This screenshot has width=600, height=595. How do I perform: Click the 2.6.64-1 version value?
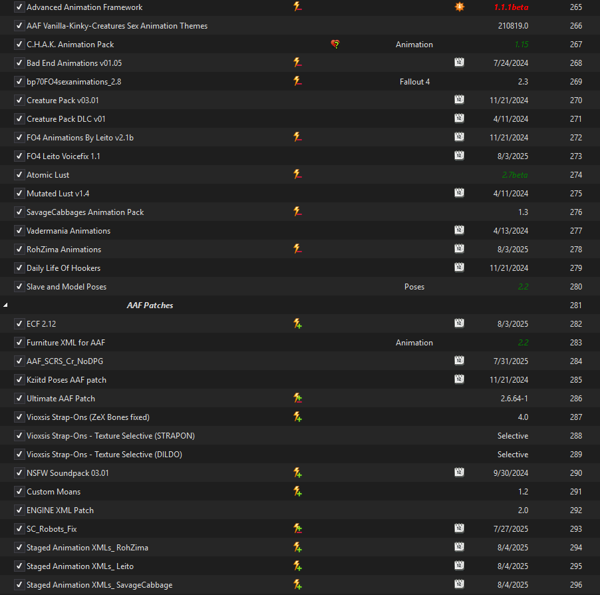point(514,399)
